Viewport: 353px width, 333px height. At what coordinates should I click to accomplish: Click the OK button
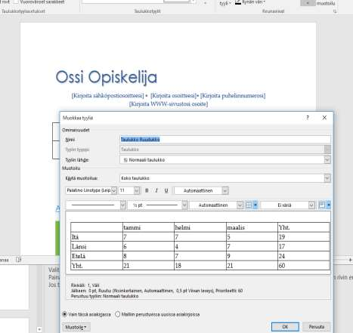point(285,327)
